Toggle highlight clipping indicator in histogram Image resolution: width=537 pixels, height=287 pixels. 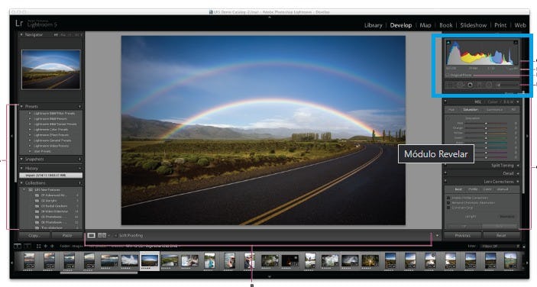coord(516,42)
